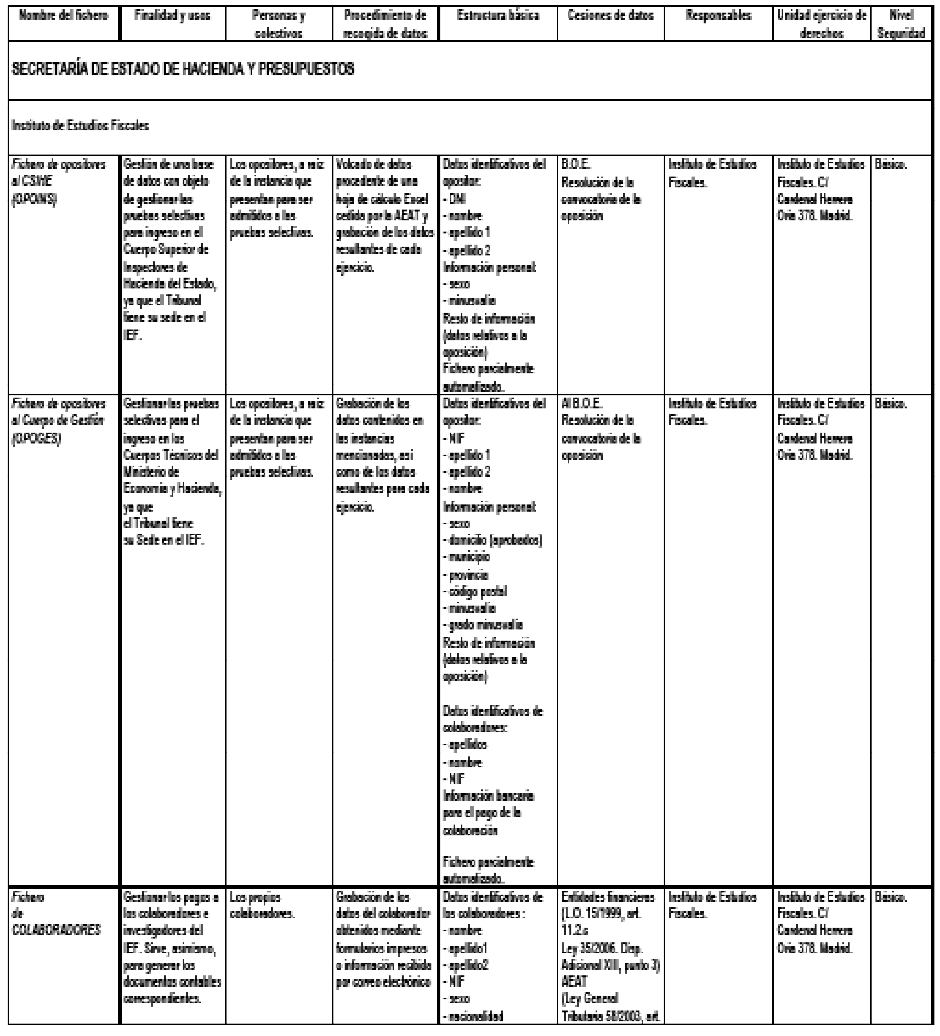Screen dimensions: 940x1036
Task: Click the 'Cesiones de datos' column header
Action: (x=611, y=24)
